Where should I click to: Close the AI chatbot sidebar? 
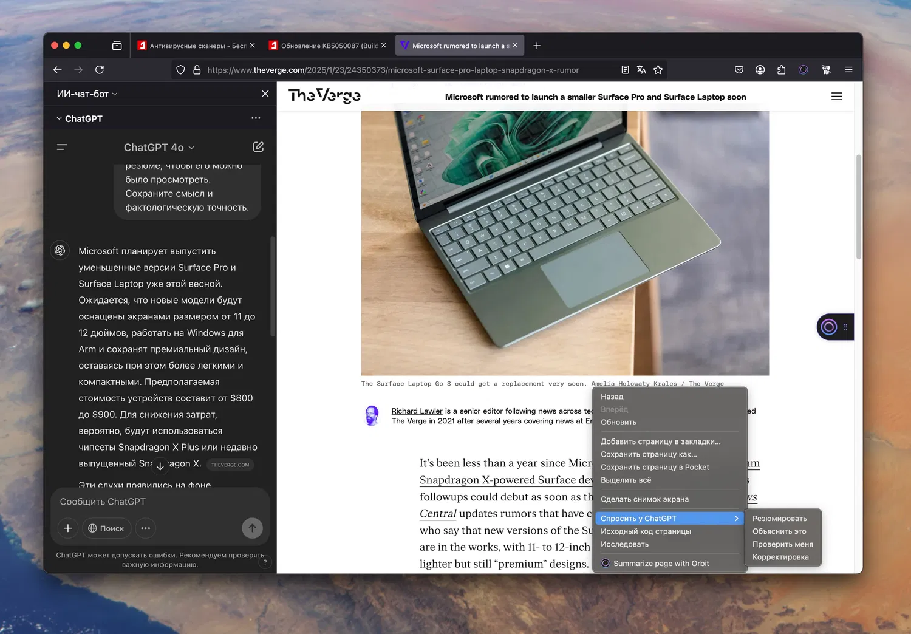coord(265,94)
